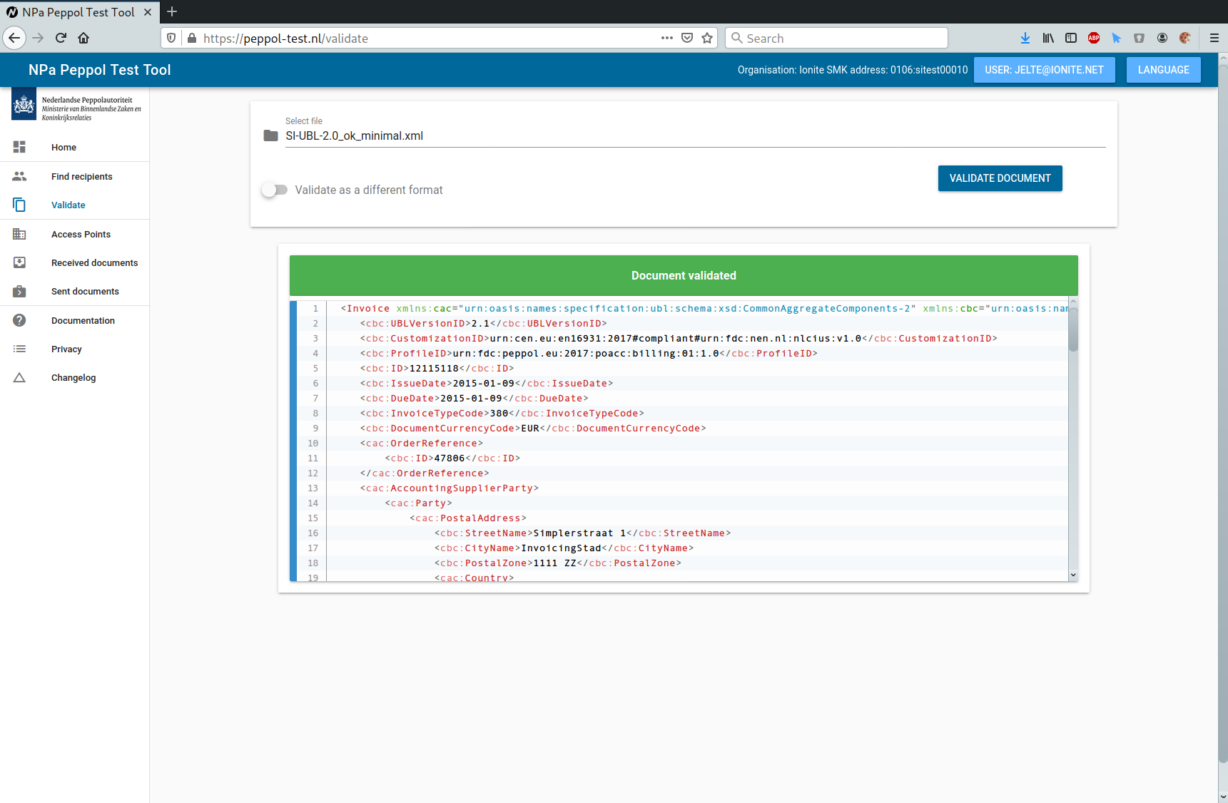Click the Received documents inbox icon
Image resolution: width=1228 pixels, height=803 pixels.
click(x=19, y=262)
